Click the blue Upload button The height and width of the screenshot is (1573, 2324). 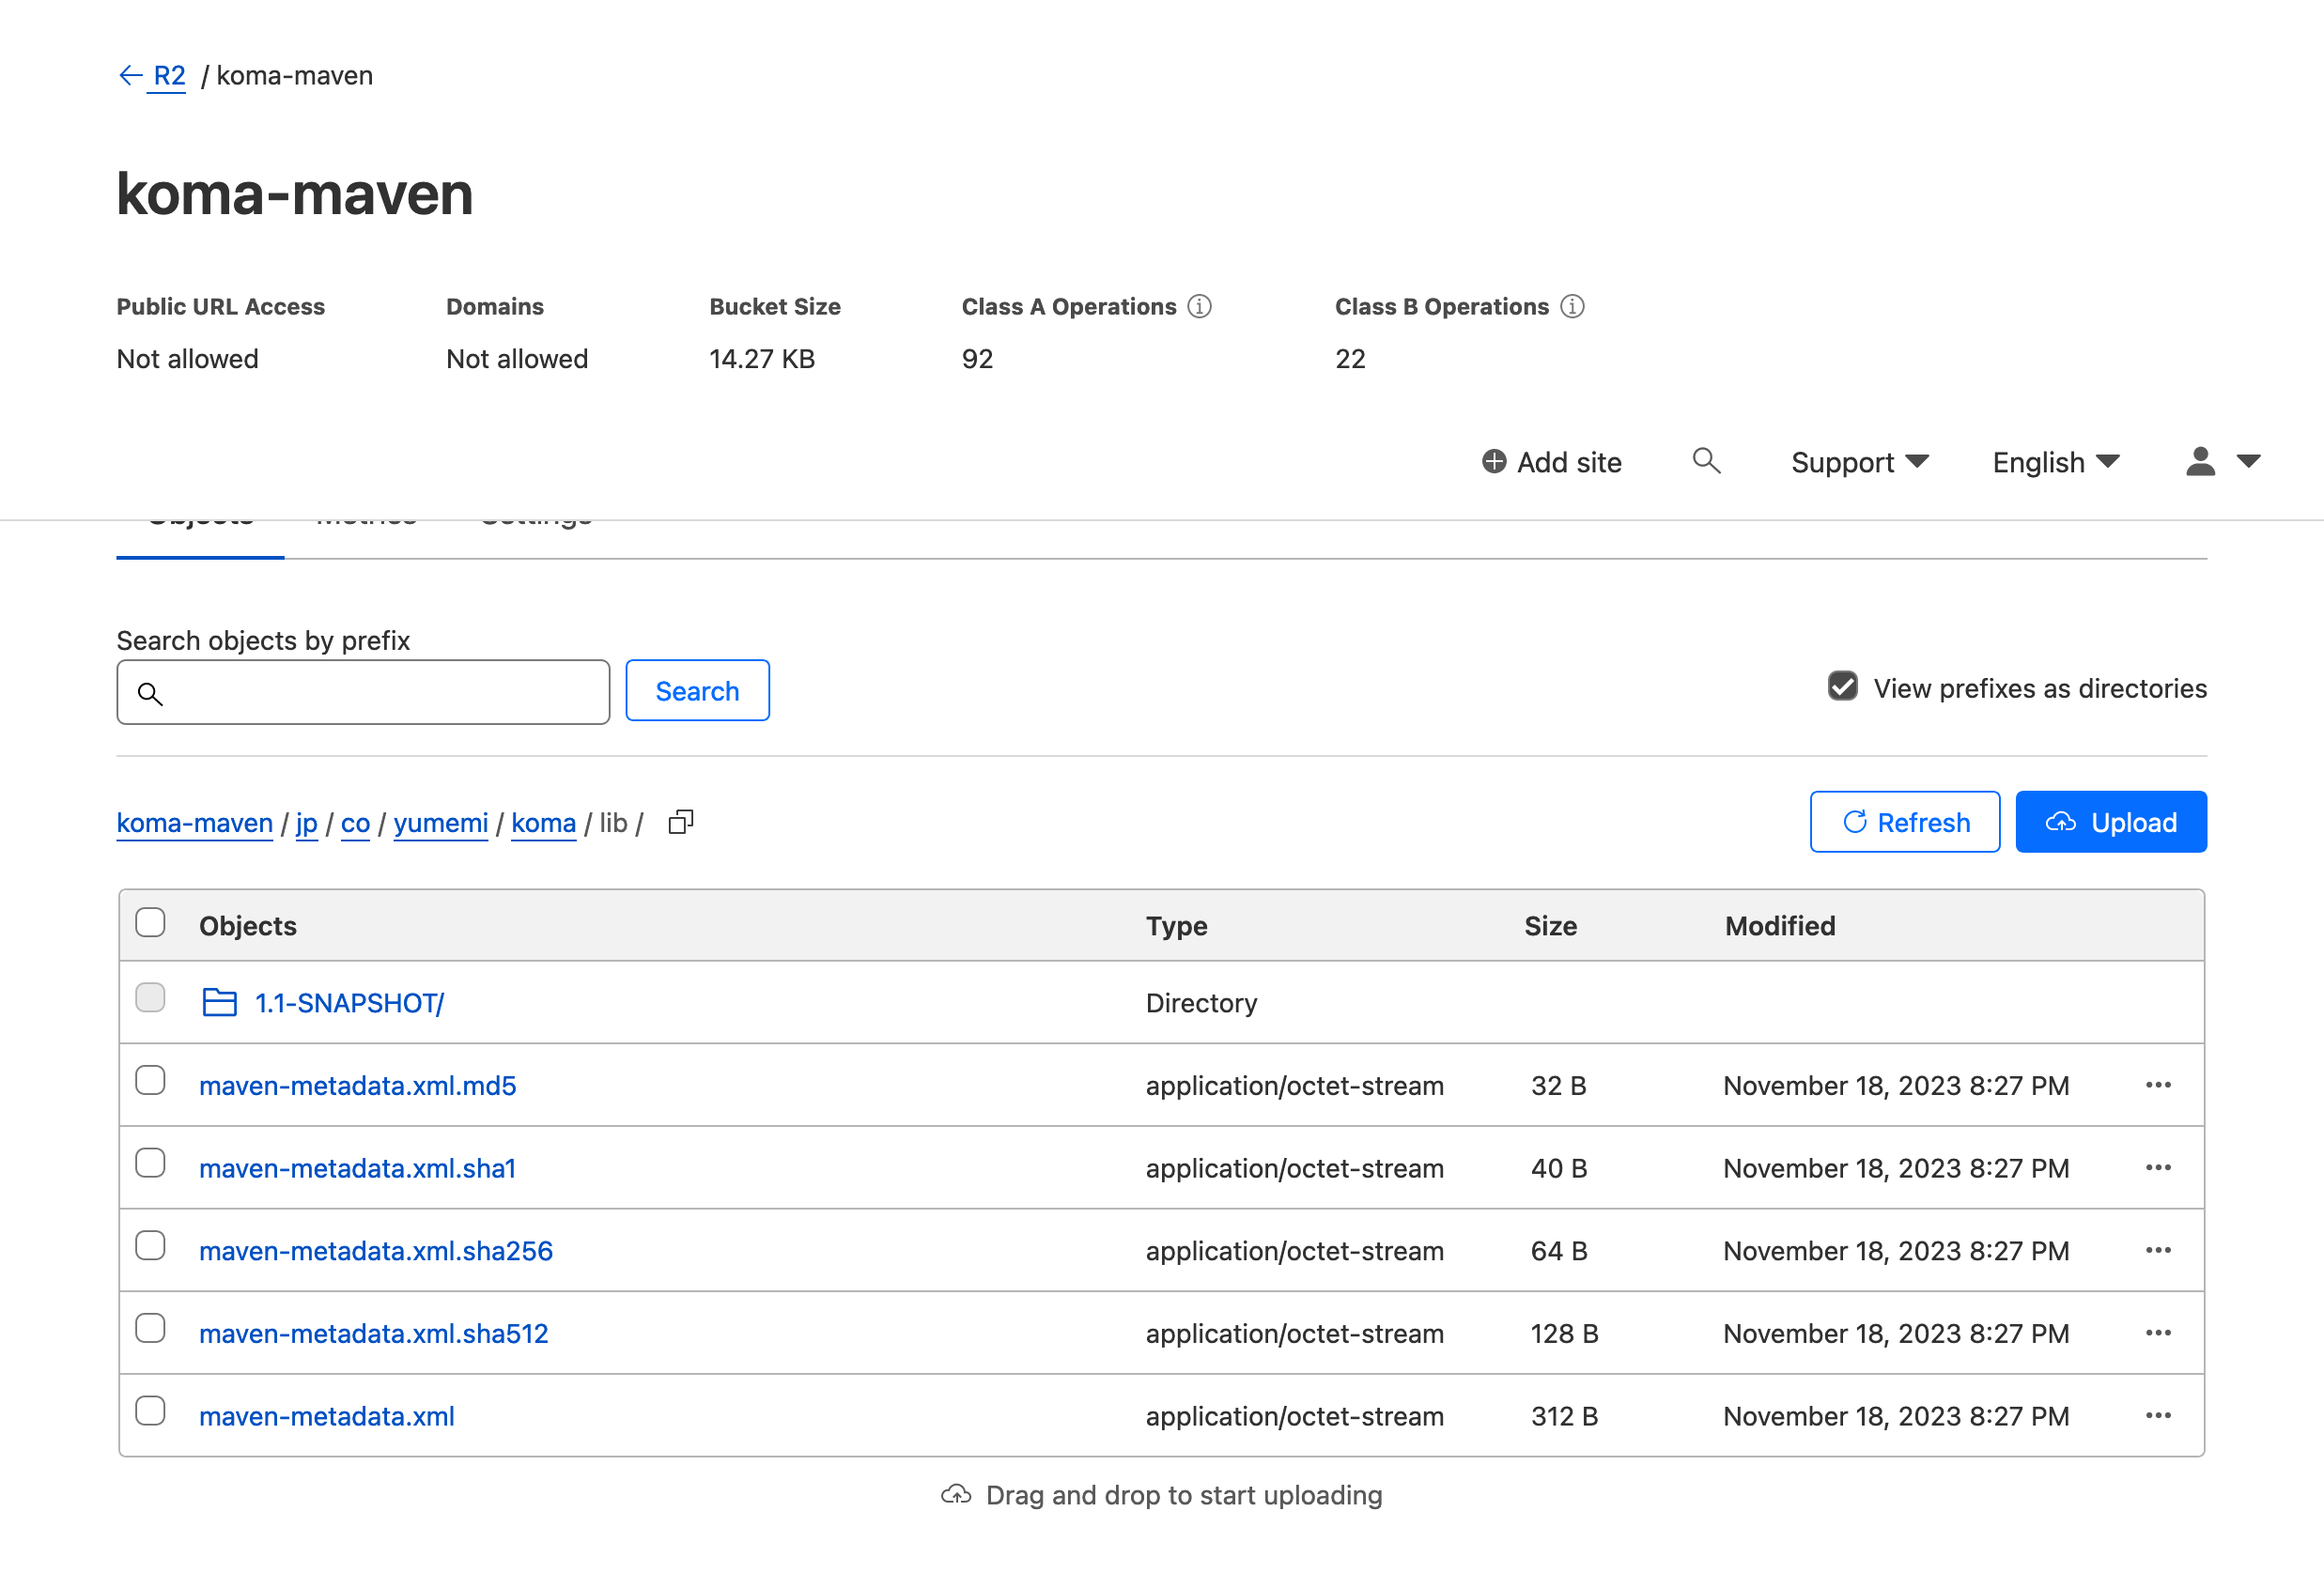pyautogui.click(x=2110, y=822)
